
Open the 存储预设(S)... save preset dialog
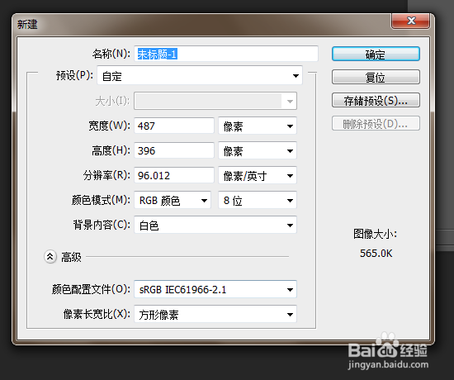click(376, 100)
